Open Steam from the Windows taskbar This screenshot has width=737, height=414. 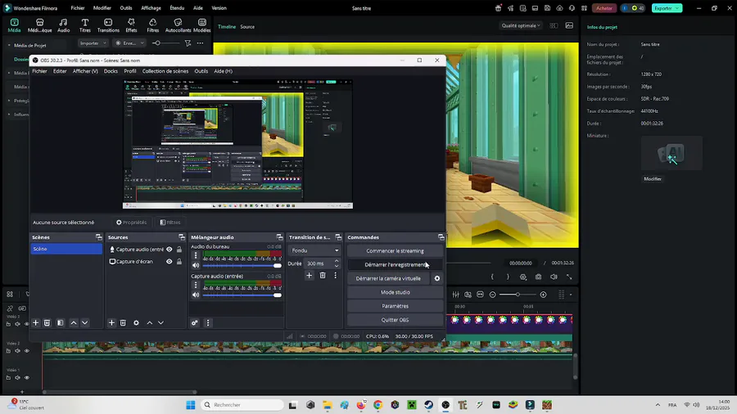tap(428, 405)
